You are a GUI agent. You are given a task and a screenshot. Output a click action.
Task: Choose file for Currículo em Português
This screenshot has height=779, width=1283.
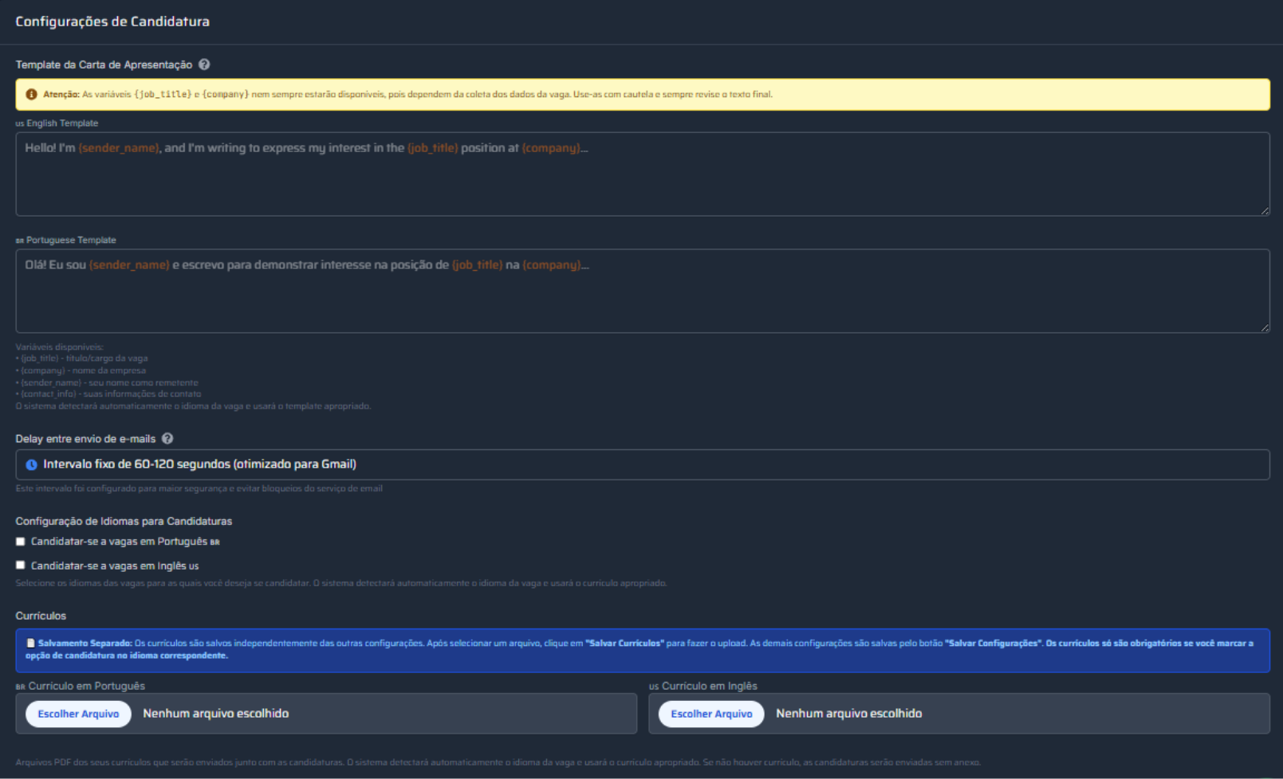(78, 714)
